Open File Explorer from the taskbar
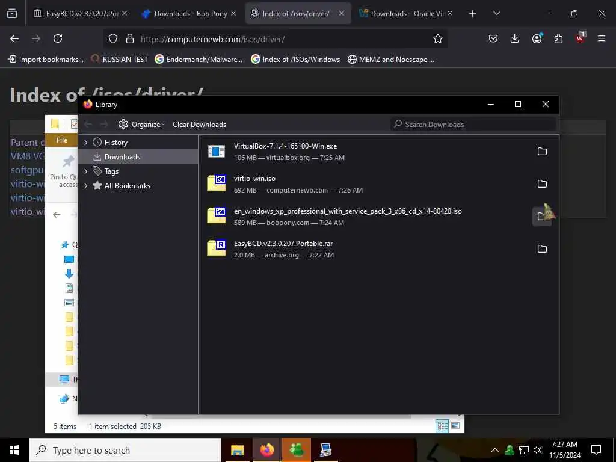The width and height of the screenshot is (616, 462). (x=237, y=450)
